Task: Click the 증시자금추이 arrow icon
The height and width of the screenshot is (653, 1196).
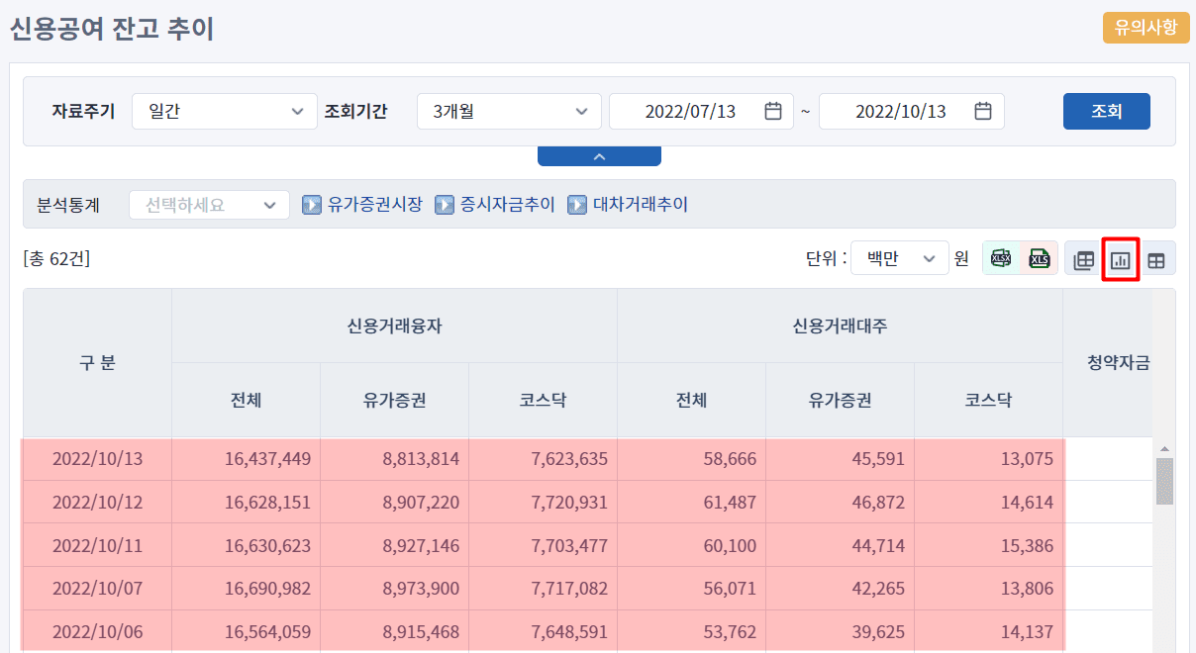Action: 445,205
